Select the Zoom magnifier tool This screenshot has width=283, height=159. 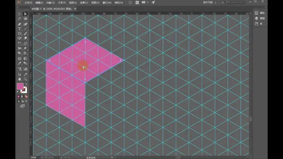(x=25, y=79)
